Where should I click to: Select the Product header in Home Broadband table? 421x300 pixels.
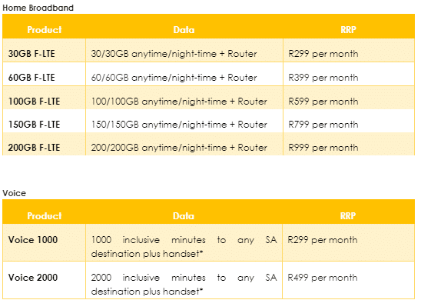45,29
